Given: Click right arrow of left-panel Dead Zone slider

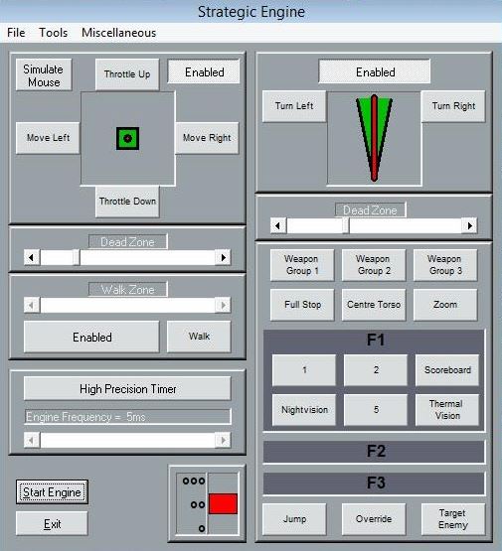Looking at the screenshot, I should tap(223, 257).
